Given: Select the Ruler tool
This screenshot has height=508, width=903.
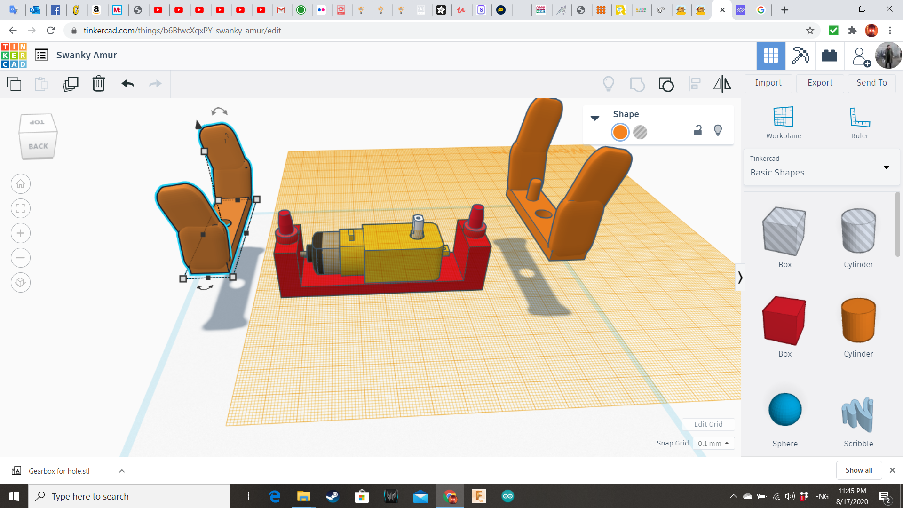Looking at the screenshot, I should [x=859, y=121].
